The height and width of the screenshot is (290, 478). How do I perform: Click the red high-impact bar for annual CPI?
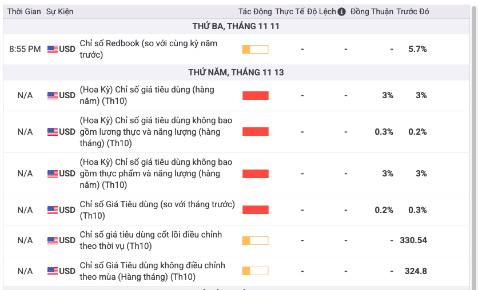[255, 95]
